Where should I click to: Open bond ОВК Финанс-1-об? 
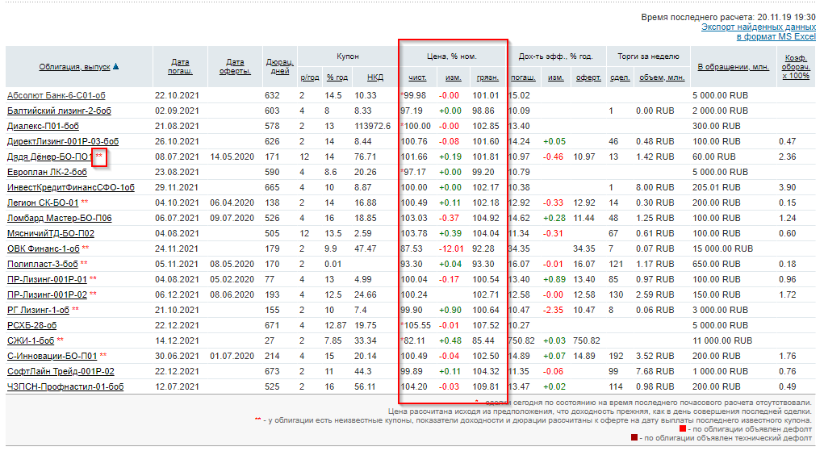point(44,248)
